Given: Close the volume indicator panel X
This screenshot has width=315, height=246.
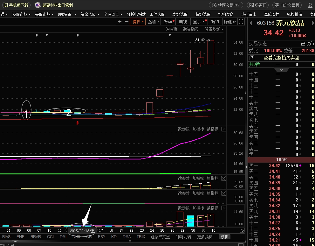Looking at the screenshot, I should point(223,208).
